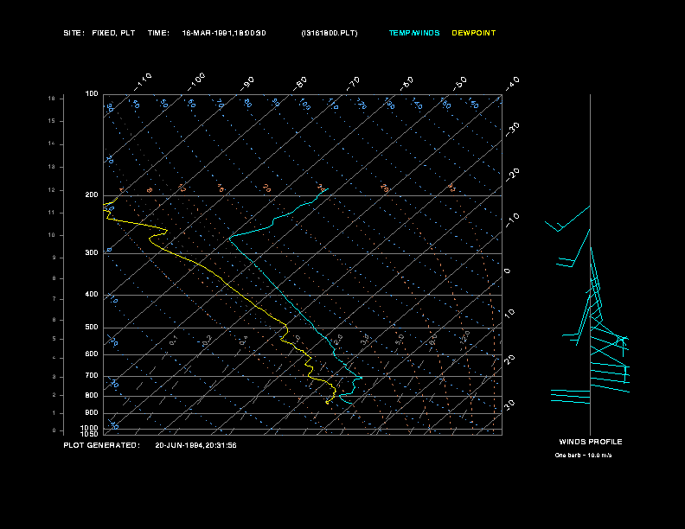Screen dimensions: 685x529
Task: Click the "One barb = 10.0 m/s" note
Action: (x=583, y=456)
